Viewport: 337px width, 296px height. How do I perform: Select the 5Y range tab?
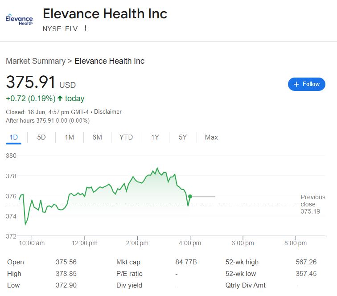[x=183, y=137]
